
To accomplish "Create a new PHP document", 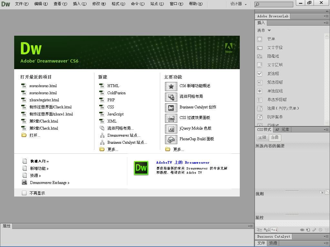I will pyautogui.click(x=111, y=100).
